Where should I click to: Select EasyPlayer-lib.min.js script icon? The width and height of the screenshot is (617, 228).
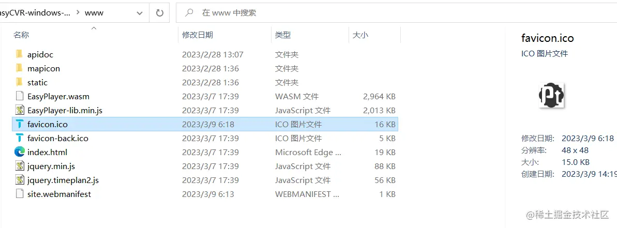19,111
